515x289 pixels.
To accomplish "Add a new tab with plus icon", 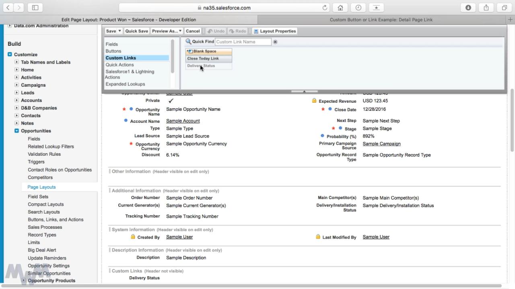I will (511, 19).
